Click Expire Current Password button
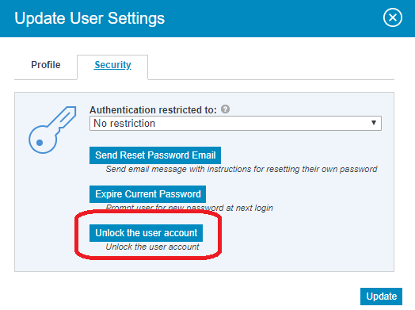The width and height of the screenshot is (415, 310). click(x=147, y=194)
